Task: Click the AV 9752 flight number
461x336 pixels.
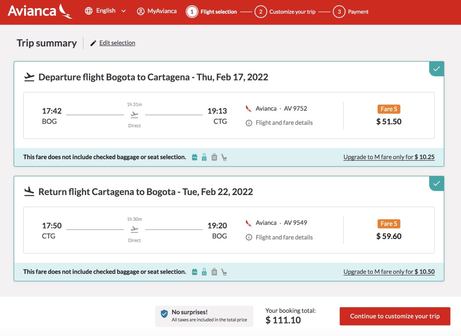Action: 295,108
